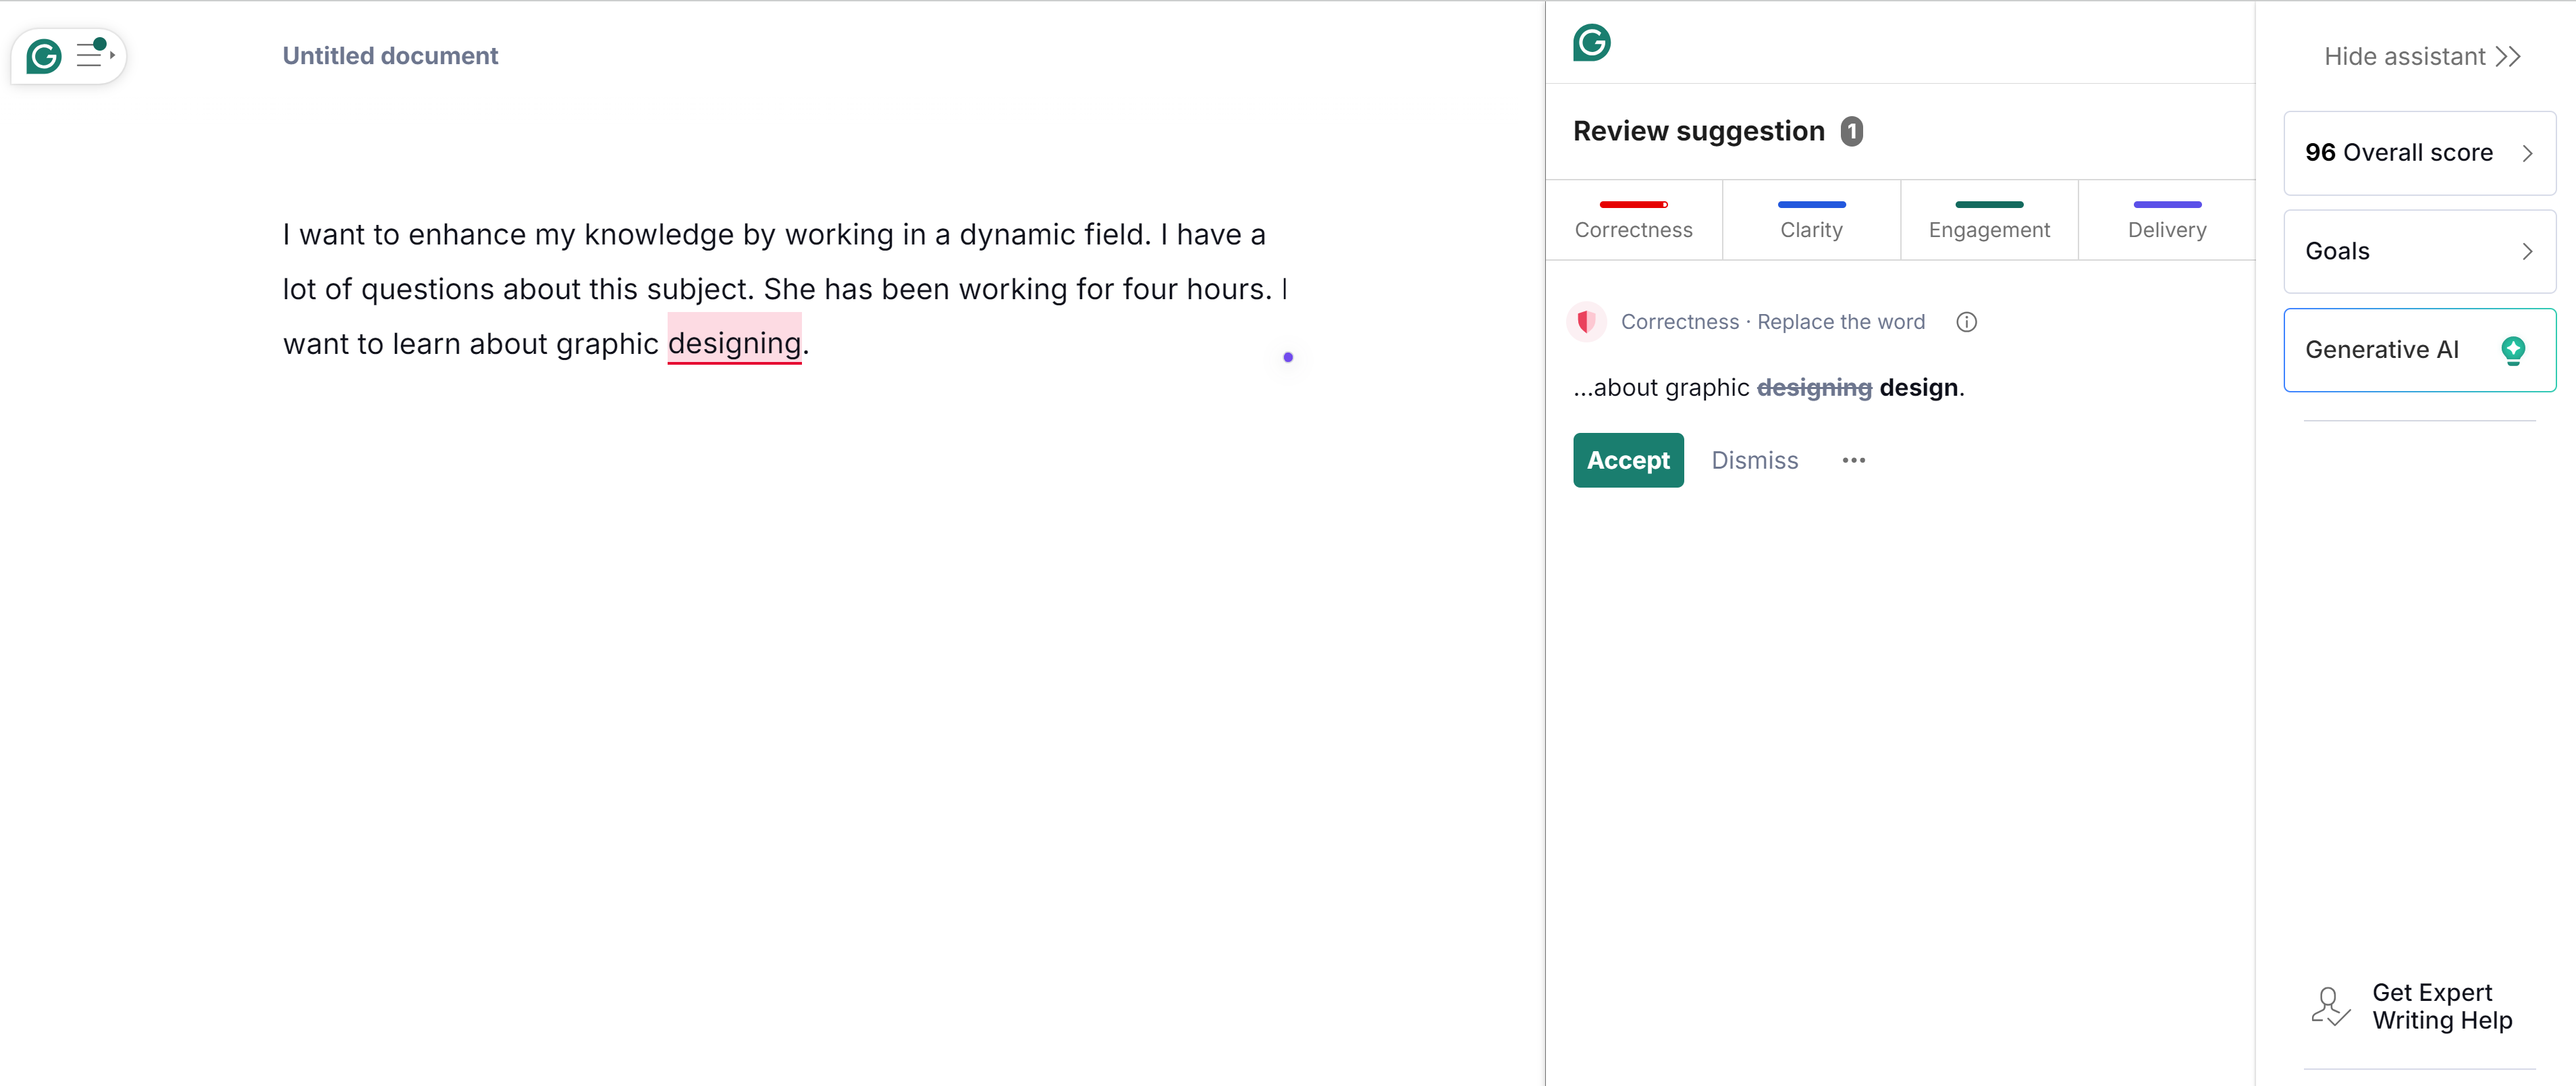Viewport: 2576px width, 1086px height.
Task: Expand the Overall score details chevron
Action: pos(2527,153)
